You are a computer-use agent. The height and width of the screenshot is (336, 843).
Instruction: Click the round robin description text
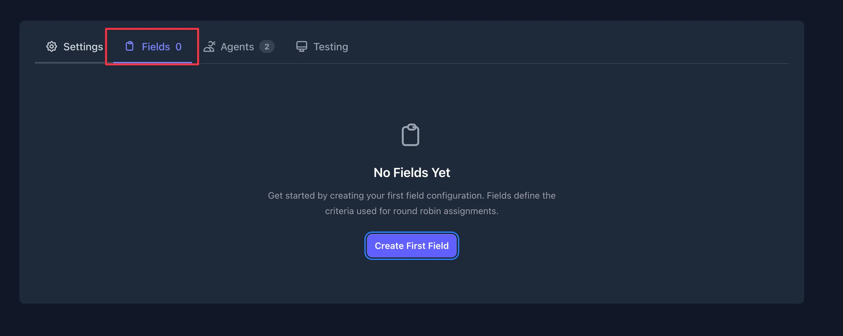click(x=411, y=203)
